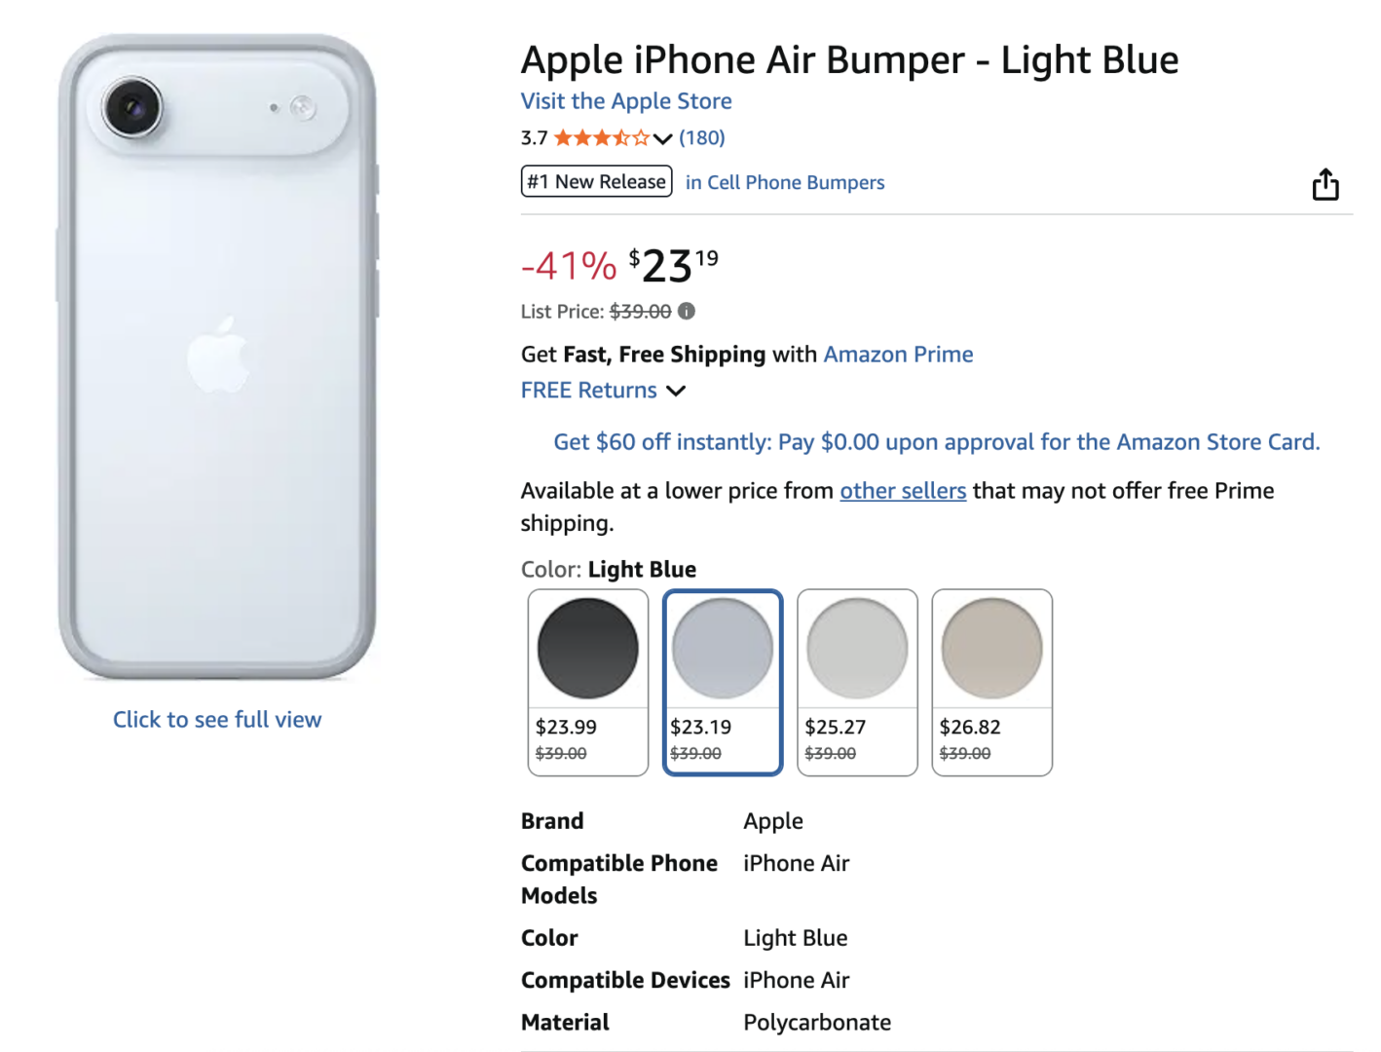
Task: Open the Apple Store page
Action: tap(626, 100)
